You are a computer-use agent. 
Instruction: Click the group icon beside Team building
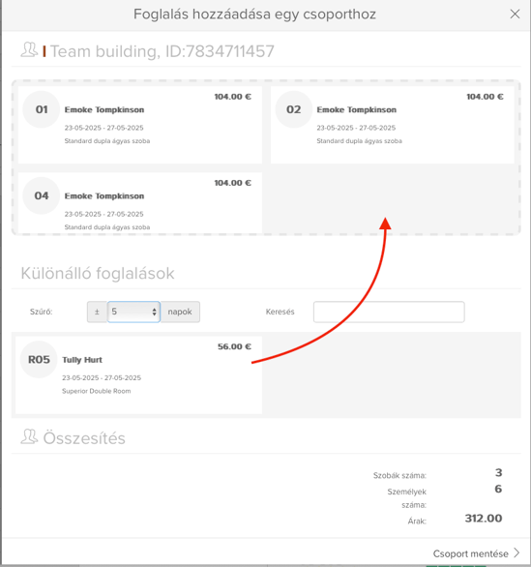click(x=29, y=50)
